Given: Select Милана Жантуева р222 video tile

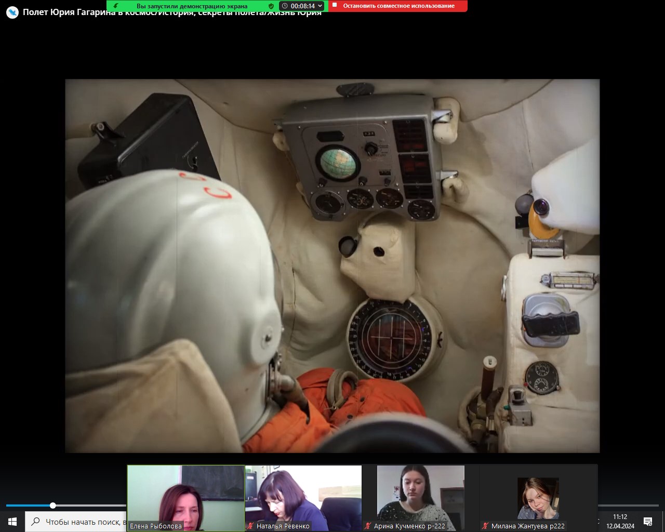Looking at the screenshot, I should coord(538,498).
